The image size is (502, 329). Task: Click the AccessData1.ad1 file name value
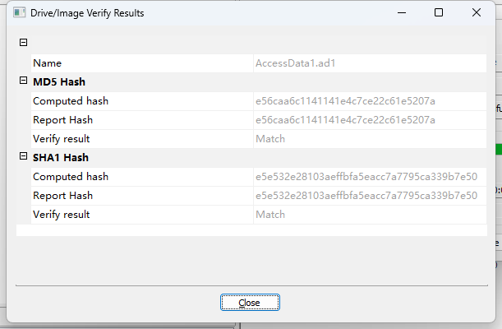tap(294, 63)
